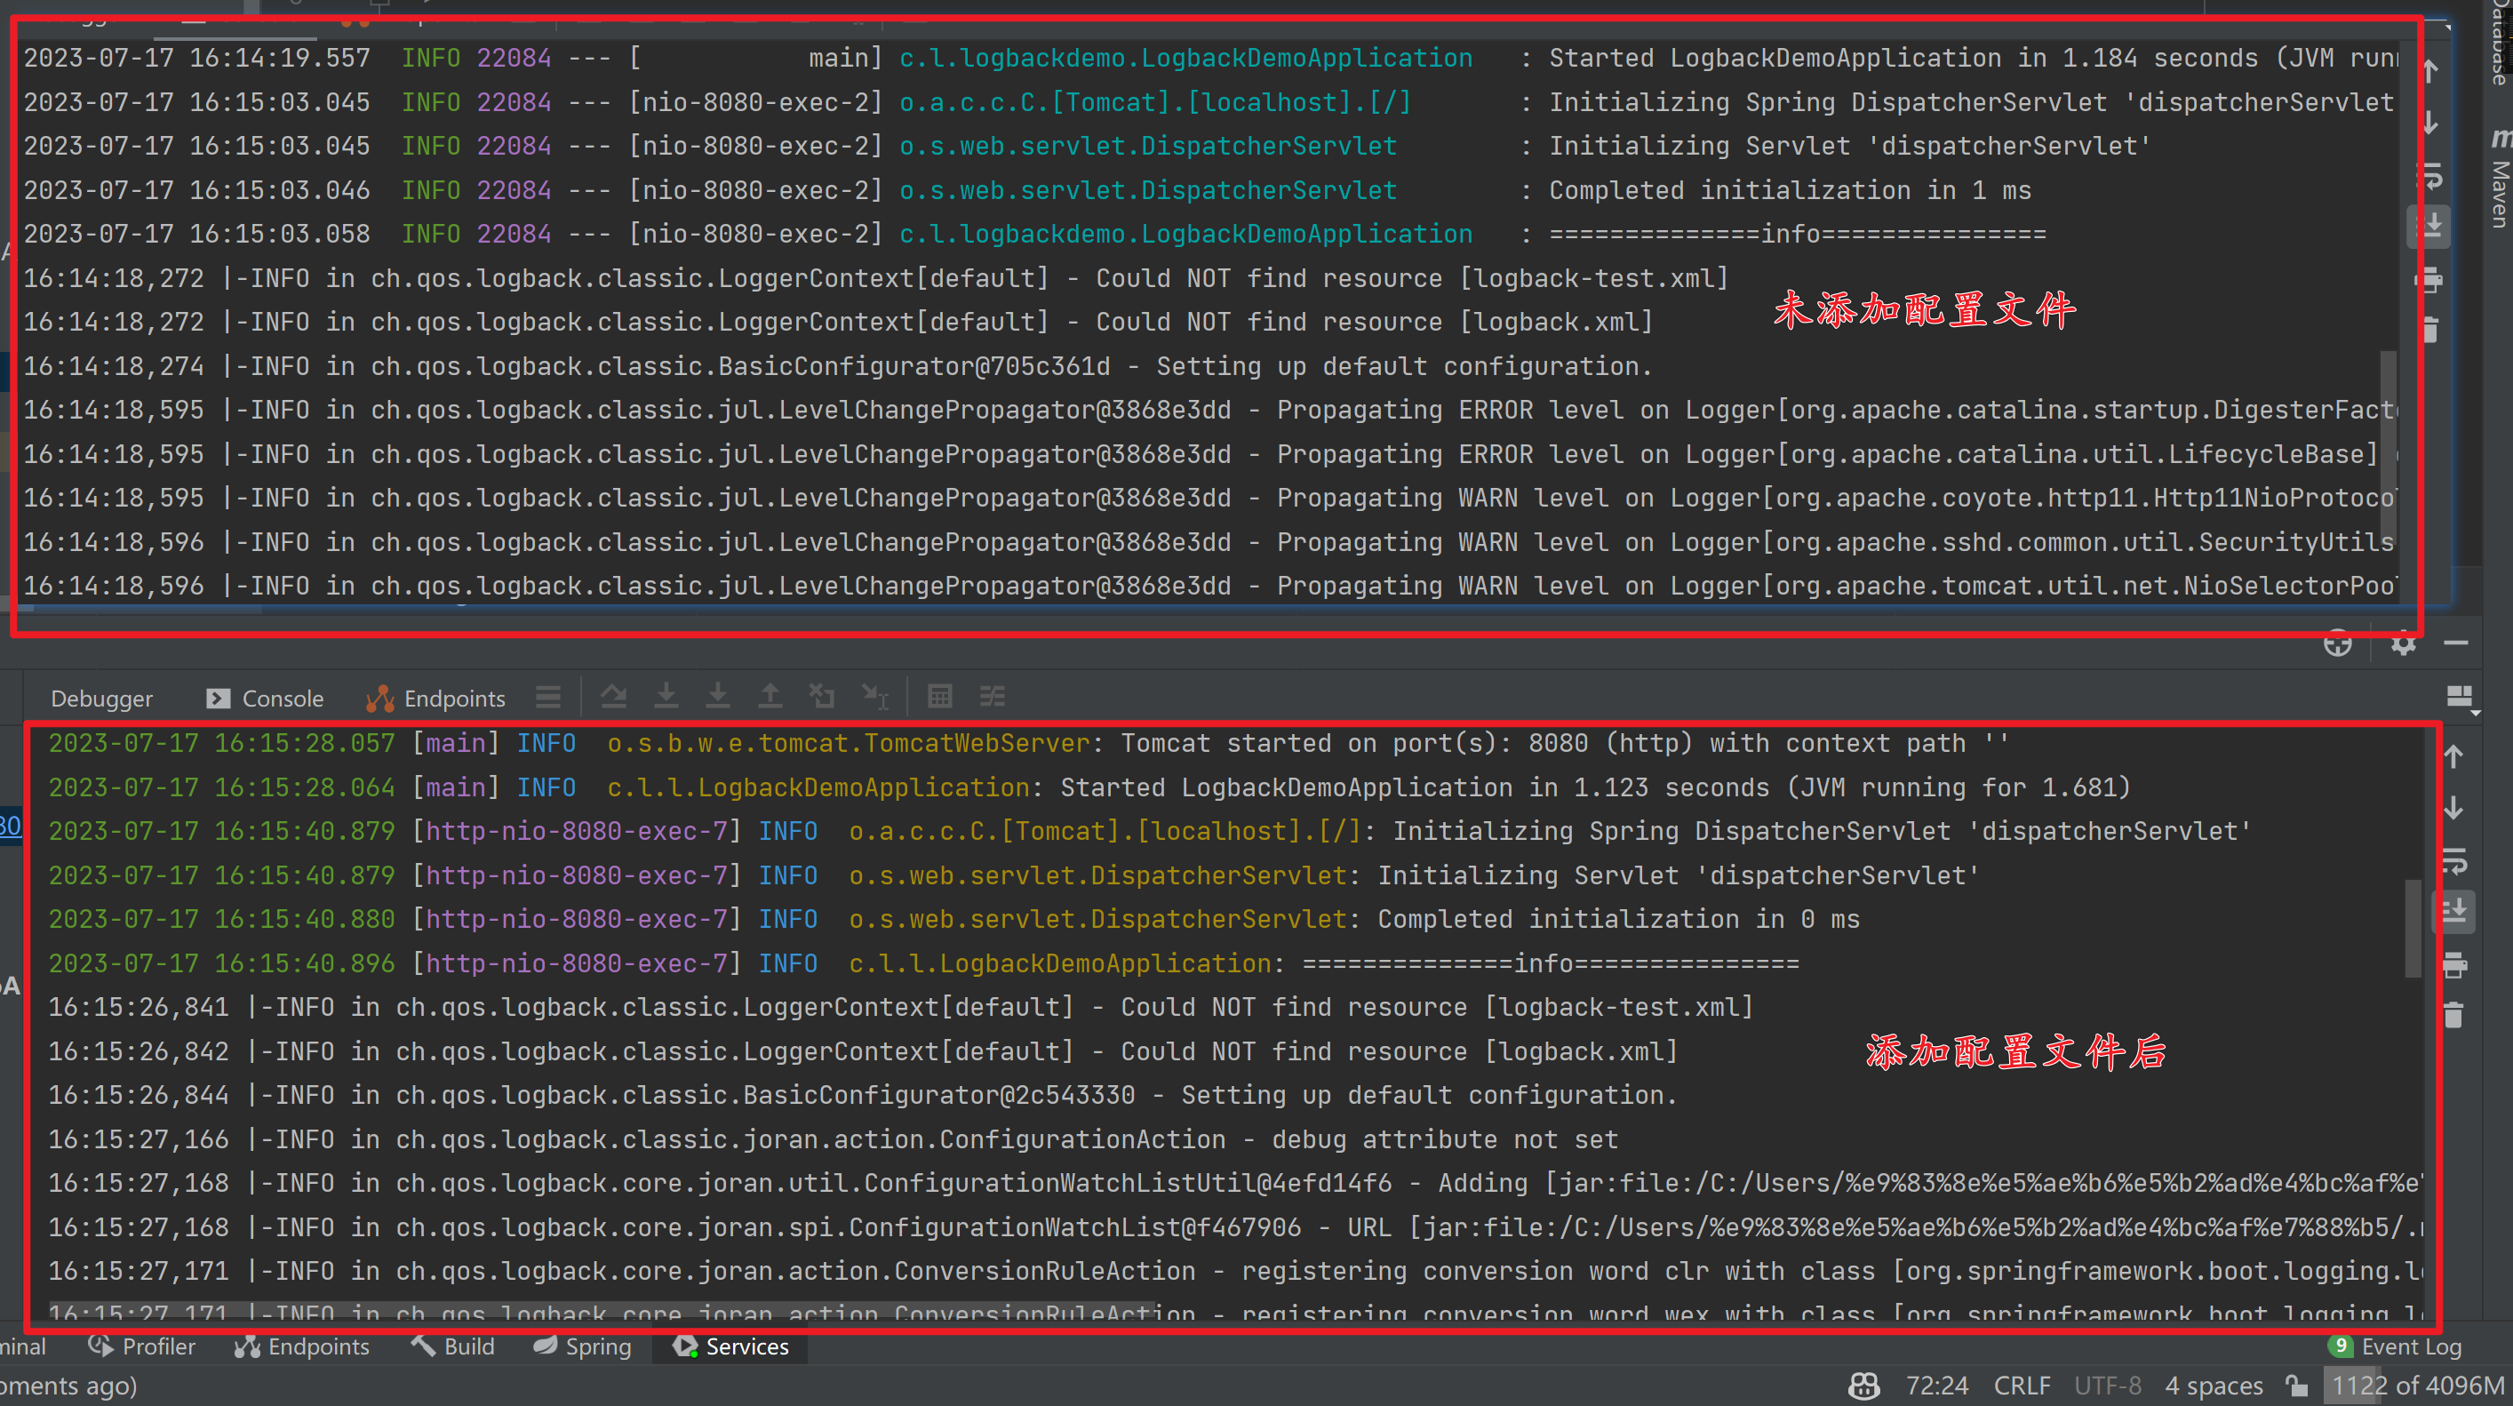Click 'registering conversion word clr' log line

coord(1235,1271)
